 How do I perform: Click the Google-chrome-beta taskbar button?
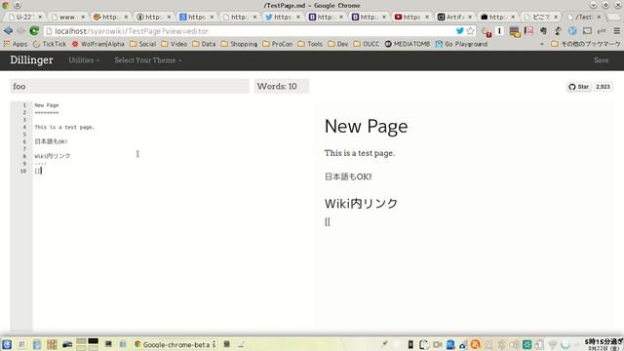click(175, 344)
